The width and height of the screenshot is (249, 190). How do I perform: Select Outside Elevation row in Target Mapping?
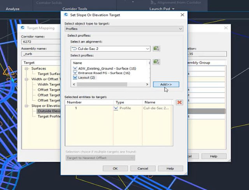[x=49, y=111]
